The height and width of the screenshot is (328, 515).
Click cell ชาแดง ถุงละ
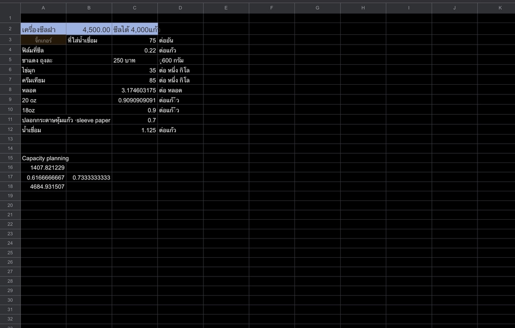coord(43,61)
